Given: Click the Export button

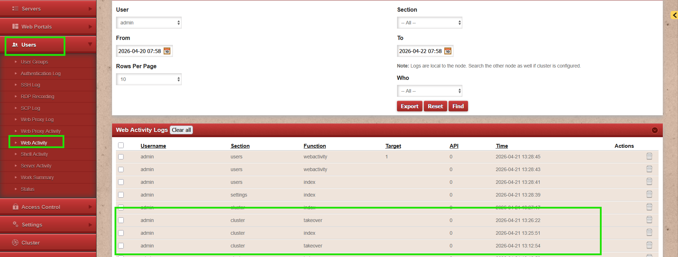Looking at the screenshot, I should point(409,106).
